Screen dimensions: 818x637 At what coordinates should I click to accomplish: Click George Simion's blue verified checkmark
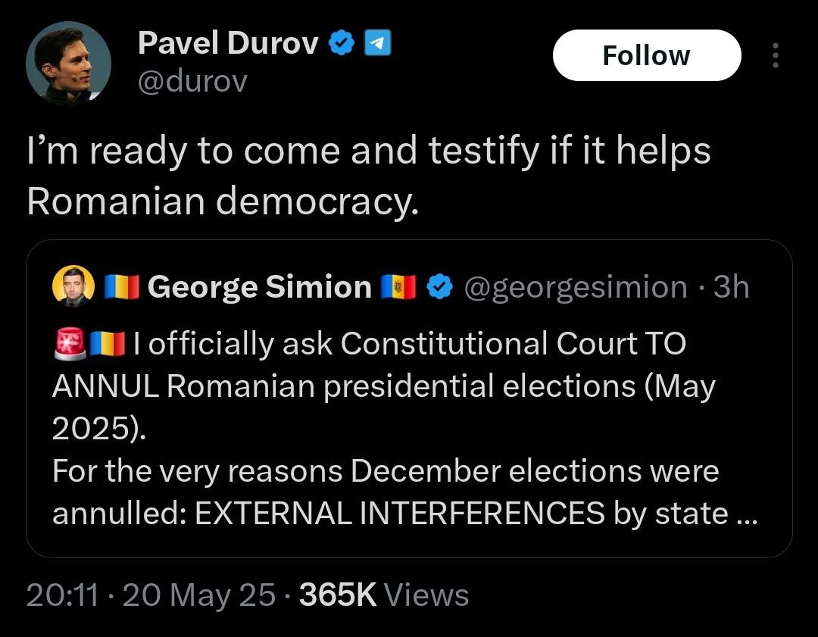pos(440,288)
